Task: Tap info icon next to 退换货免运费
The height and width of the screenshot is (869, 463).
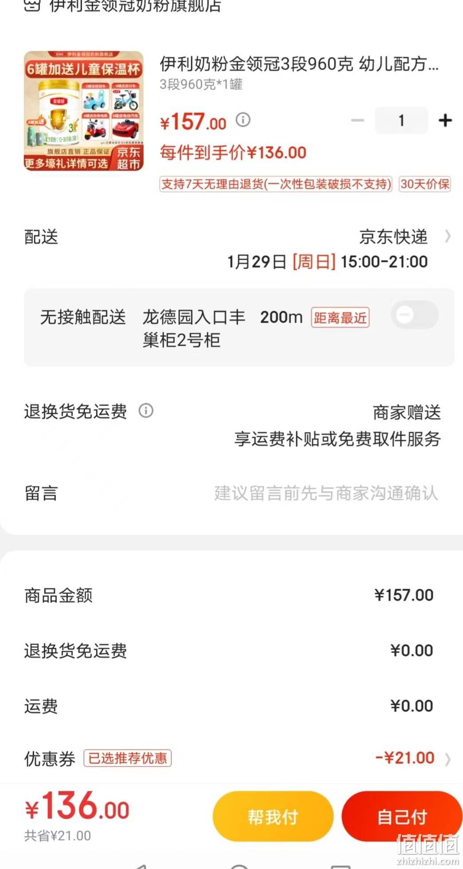Action: (x=146, y=411)
